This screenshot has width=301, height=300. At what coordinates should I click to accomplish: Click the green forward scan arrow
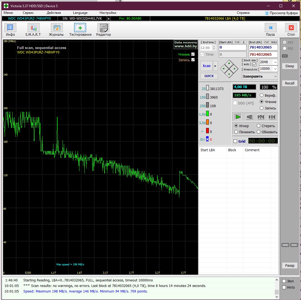[x=238, y=117]
